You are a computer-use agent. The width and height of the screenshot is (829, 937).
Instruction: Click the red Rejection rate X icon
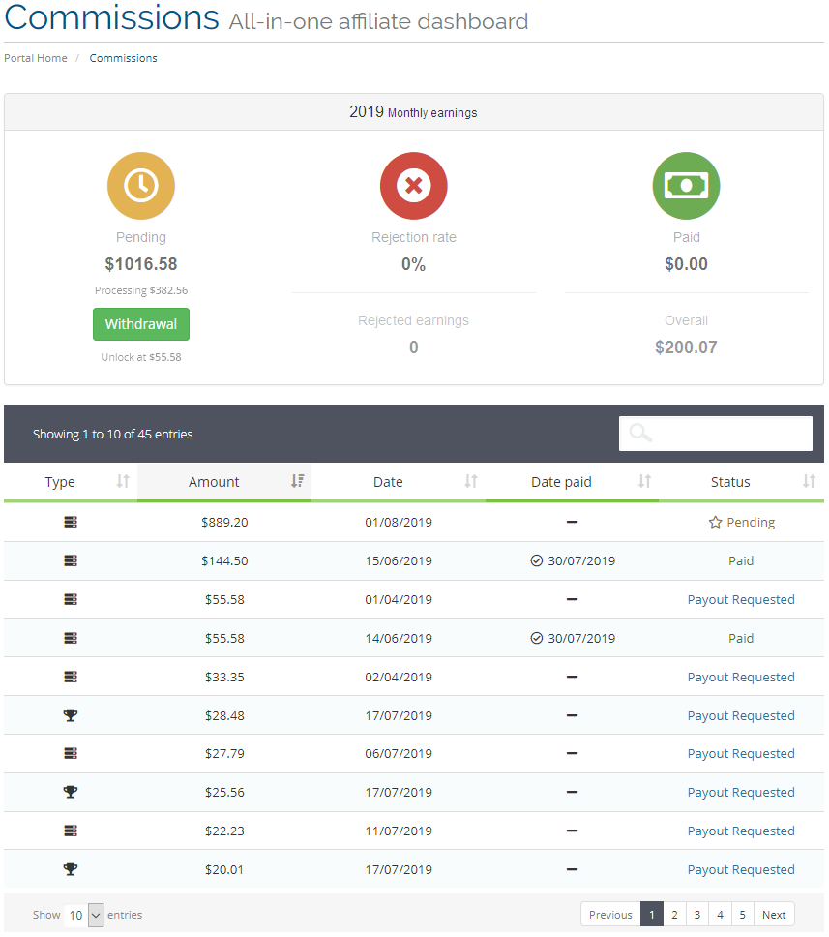click(x=413, y=186)
